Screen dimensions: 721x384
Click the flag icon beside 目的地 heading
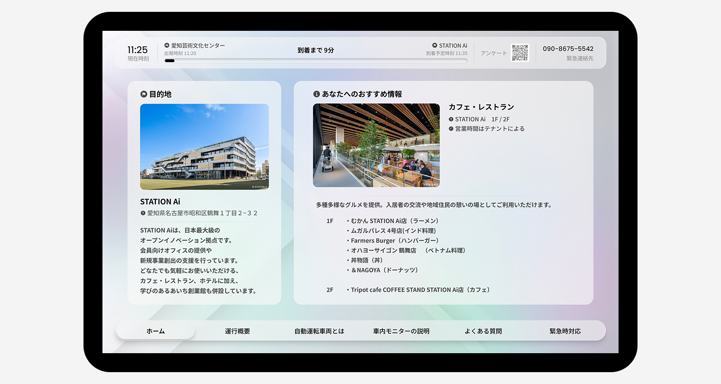144,94
